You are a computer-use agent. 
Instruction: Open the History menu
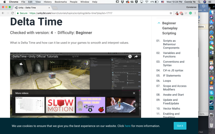[48, 2]
